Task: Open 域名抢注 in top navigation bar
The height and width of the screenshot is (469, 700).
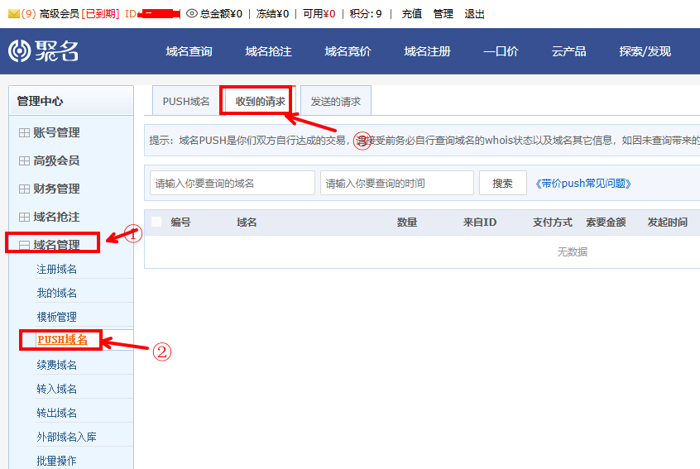Action: pyautogui.click(x=268, y=51)
